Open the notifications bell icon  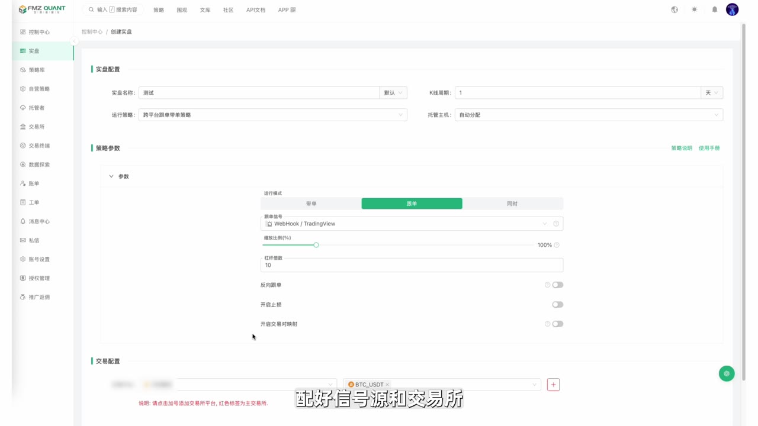(x=715, y=9)
